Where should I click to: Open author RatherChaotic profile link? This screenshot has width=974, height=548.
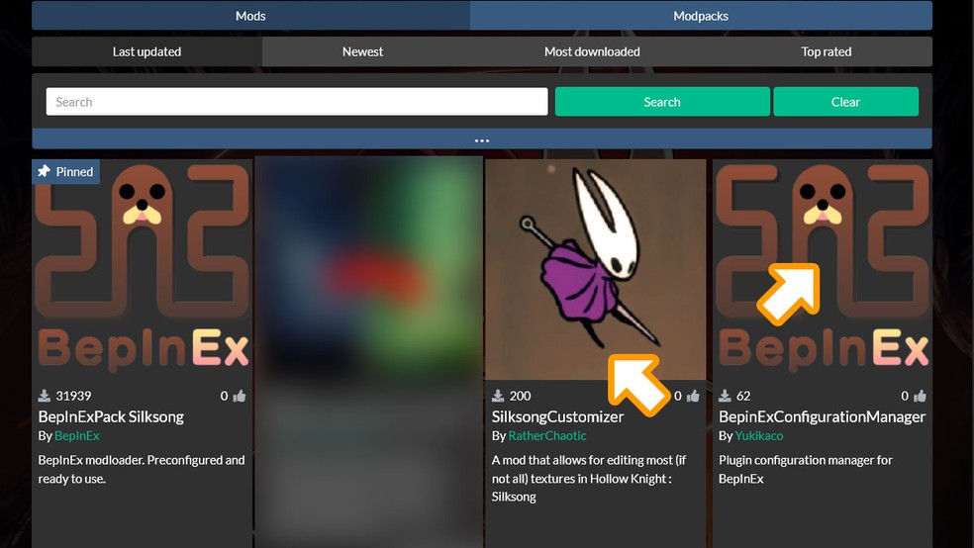[547, 435]
